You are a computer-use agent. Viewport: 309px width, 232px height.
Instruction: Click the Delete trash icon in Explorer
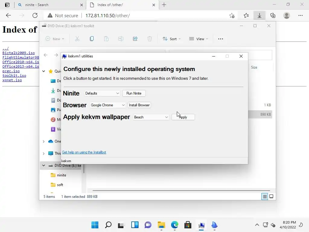(x=150, y=39)
